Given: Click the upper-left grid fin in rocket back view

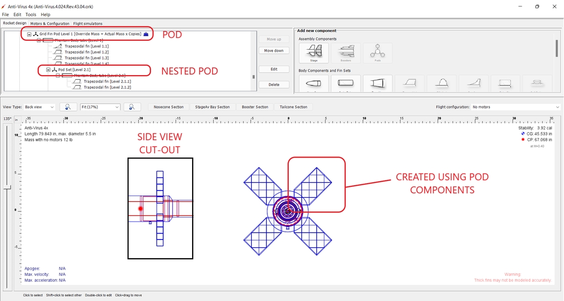Looking at the screenshot, I should click(263, 186).
